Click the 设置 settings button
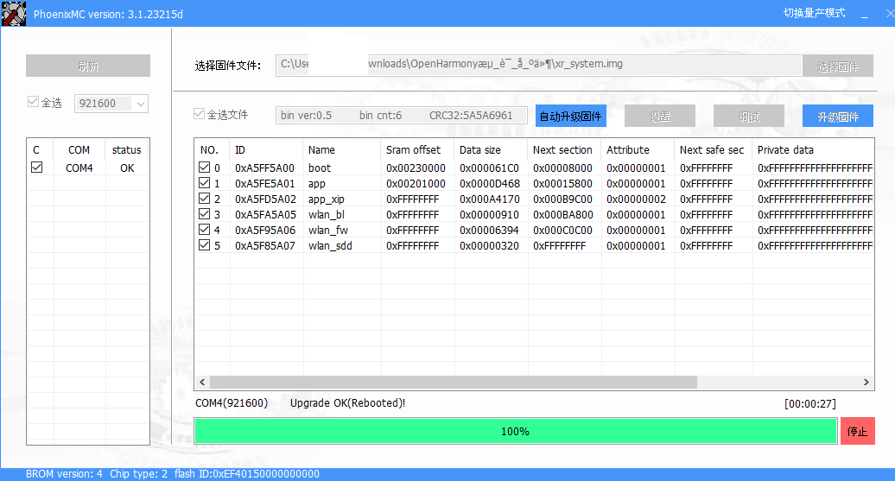This screenshot has height=481, width=895. [660, 116]
